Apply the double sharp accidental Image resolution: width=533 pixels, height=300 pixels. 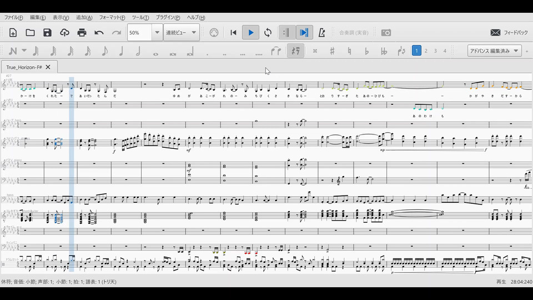pos(315,51)
